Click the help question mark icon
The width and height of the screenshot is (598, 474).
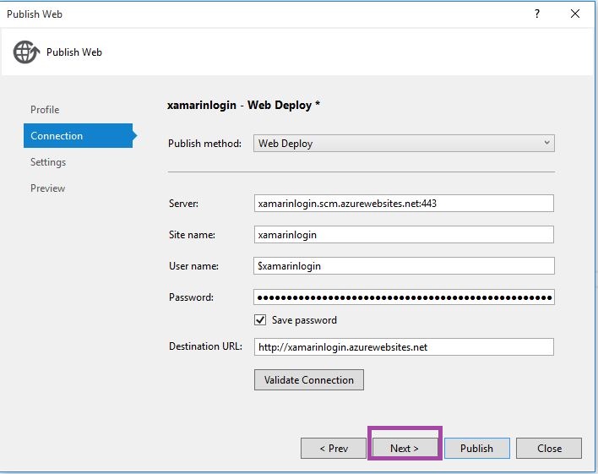(537, 14)
